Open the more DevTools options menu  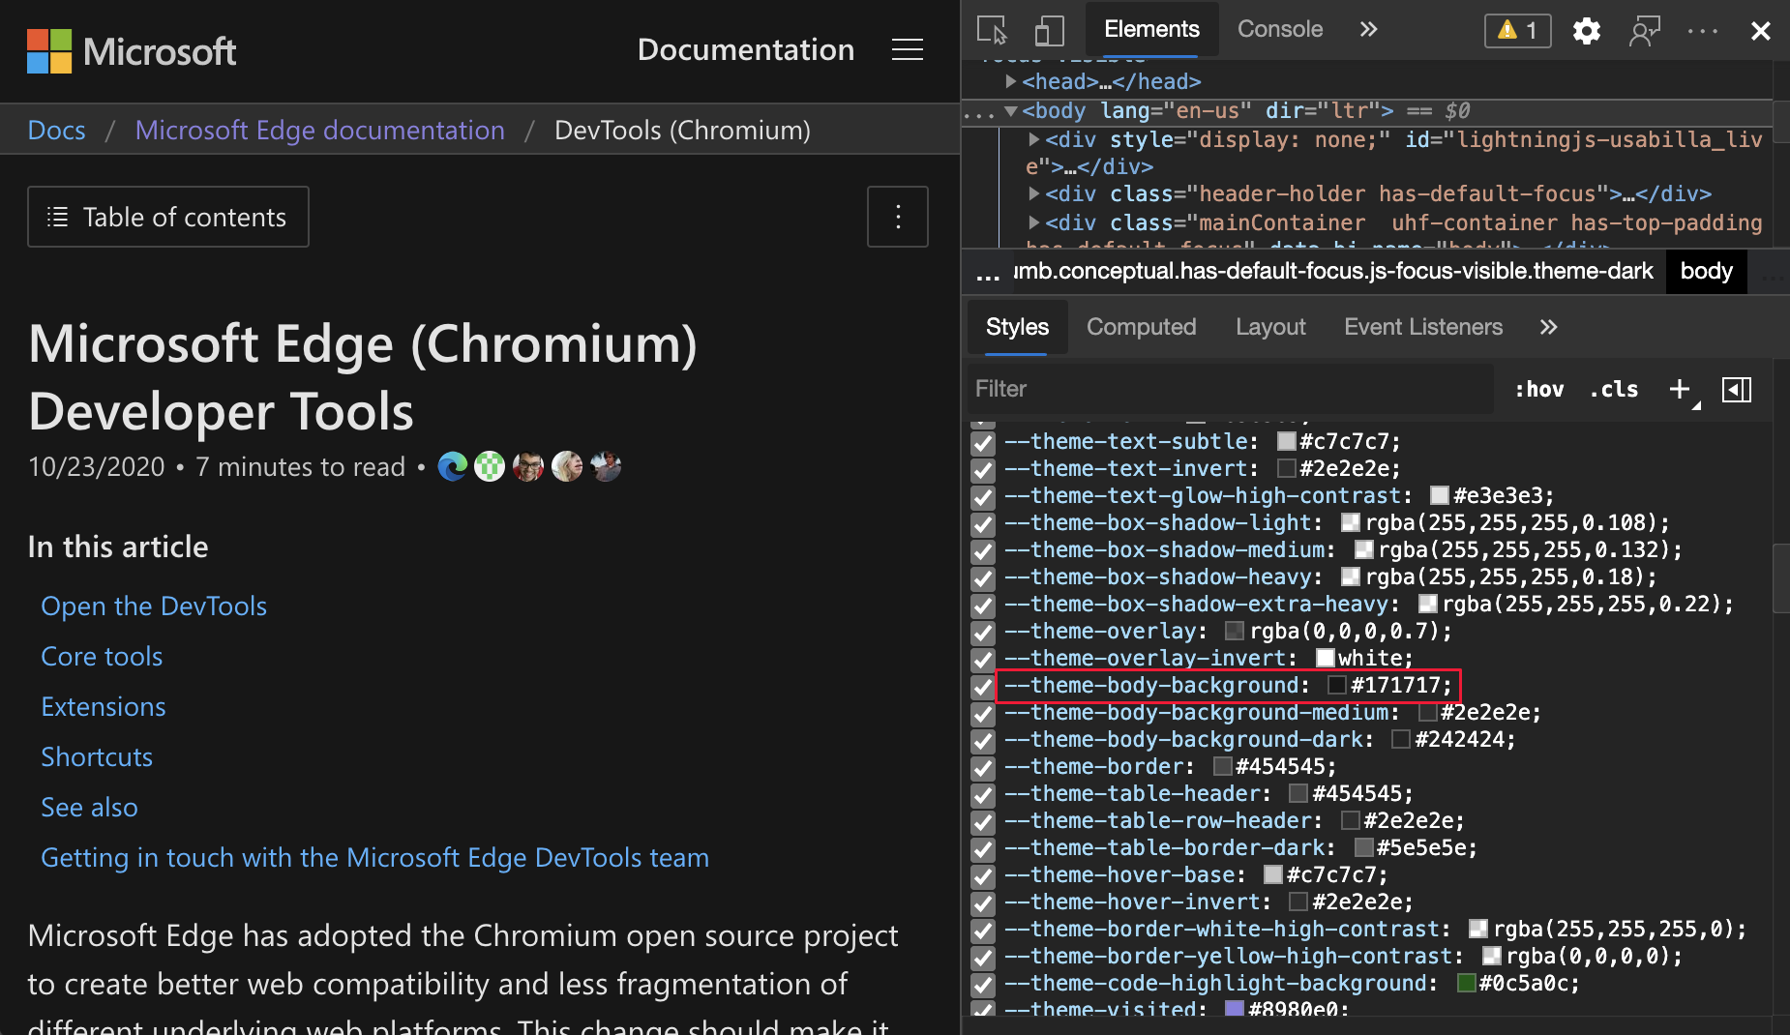click(x=1700, y=30)
